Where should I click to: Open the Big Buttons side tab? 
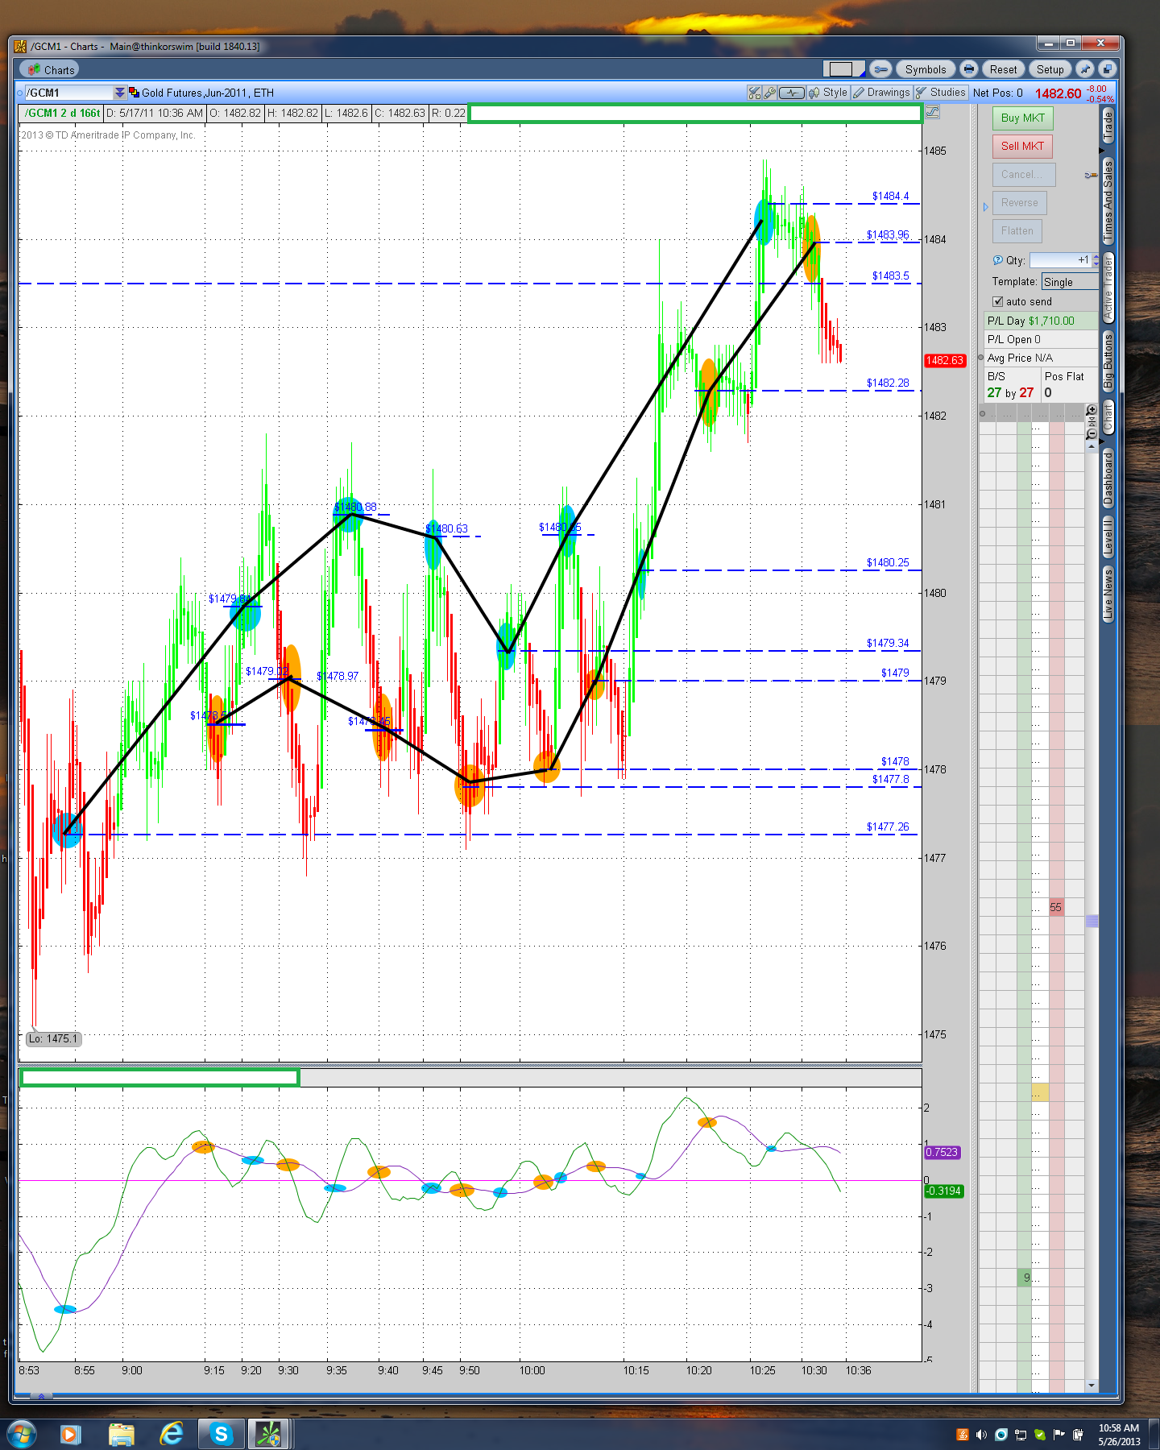click(1108, 361)
